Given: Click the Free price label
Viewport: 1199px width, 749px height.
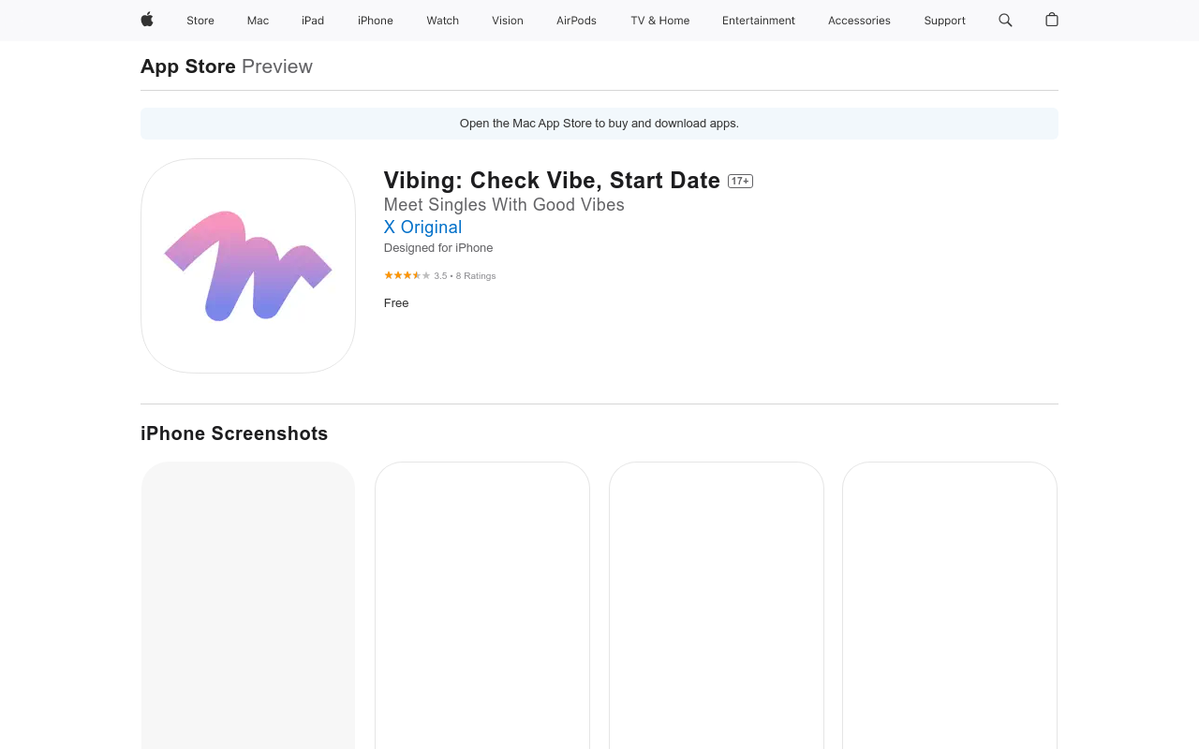Looking at the screenshot, I should [396, 303].
